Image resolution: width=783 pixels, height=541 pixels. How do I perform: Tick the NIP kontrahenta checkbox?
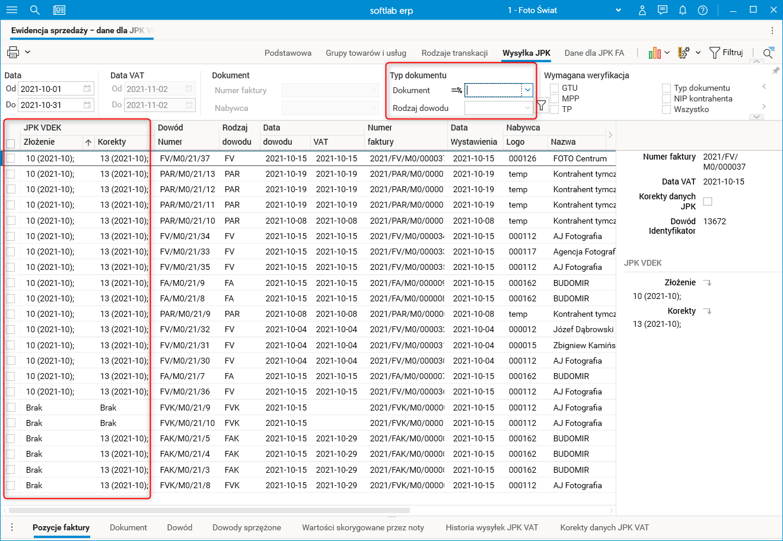(667, 99)
